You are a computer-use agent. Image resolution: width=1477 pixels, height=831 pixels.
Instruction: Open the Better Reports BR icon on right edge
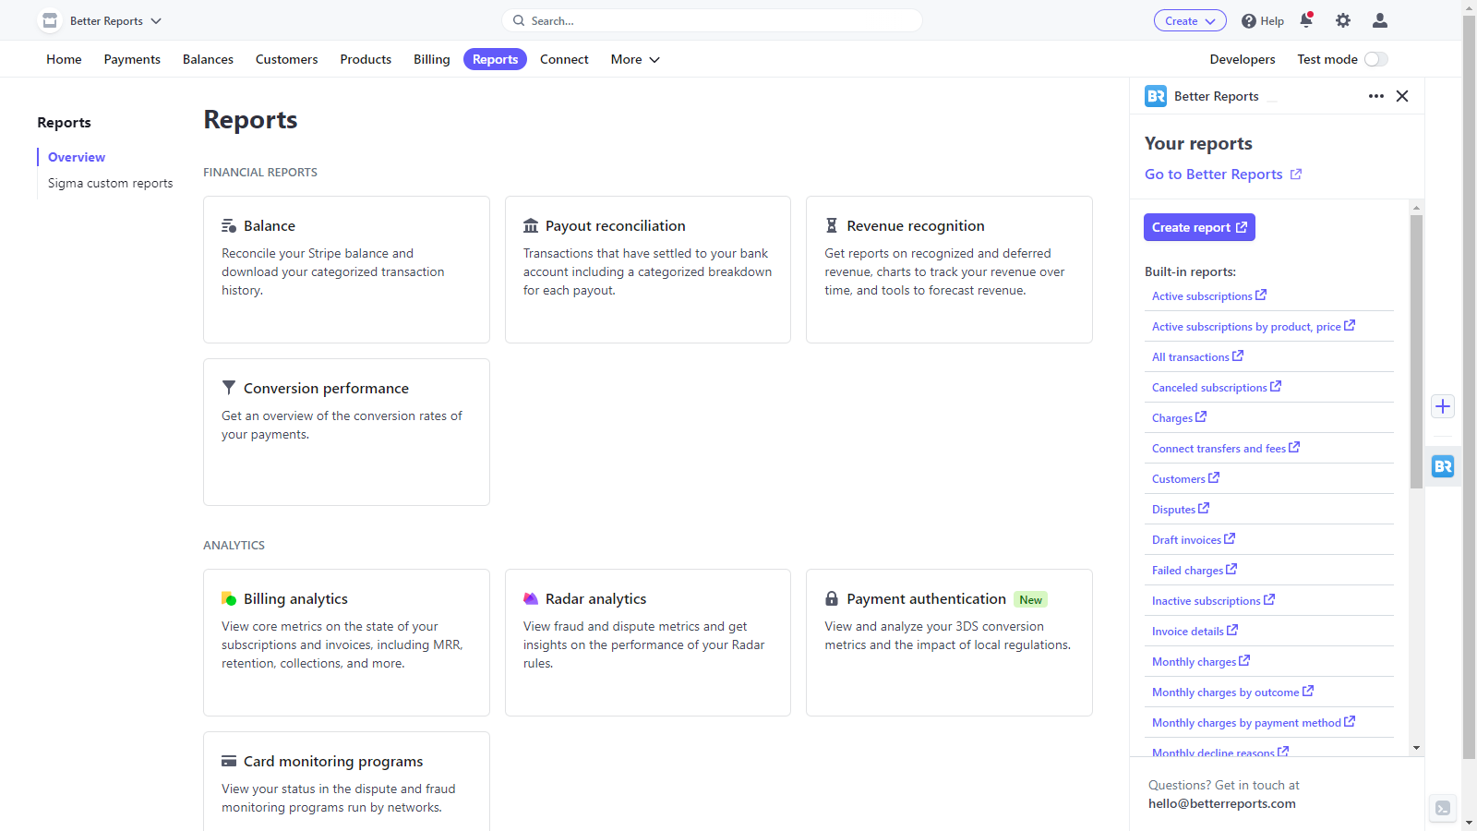1442,466
